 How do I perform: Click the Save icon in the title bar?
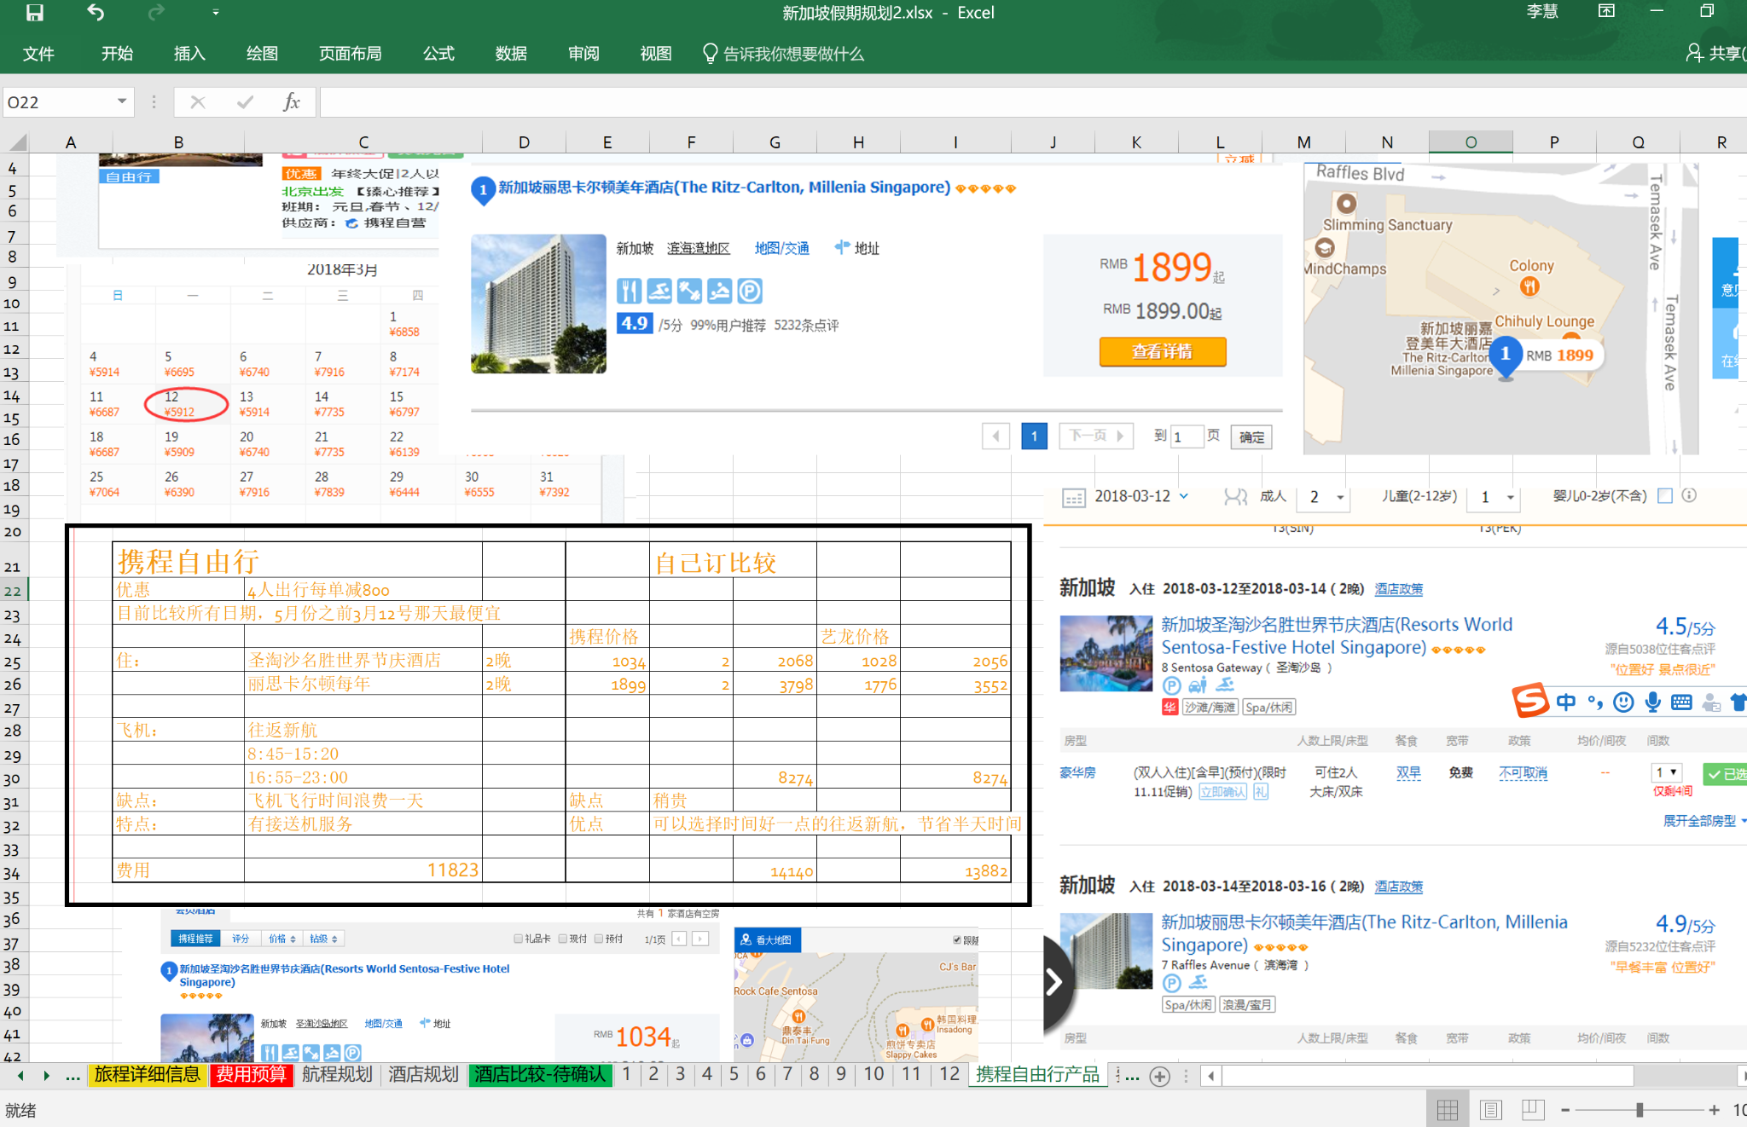pyautogui.click(x=35, y=13)
